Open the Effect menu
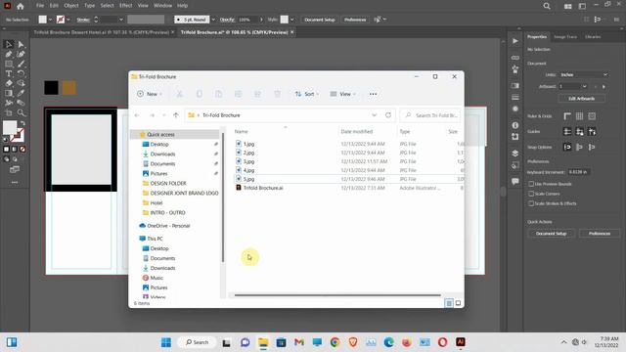Screen dimensions: 626x352 coord(126,6)
